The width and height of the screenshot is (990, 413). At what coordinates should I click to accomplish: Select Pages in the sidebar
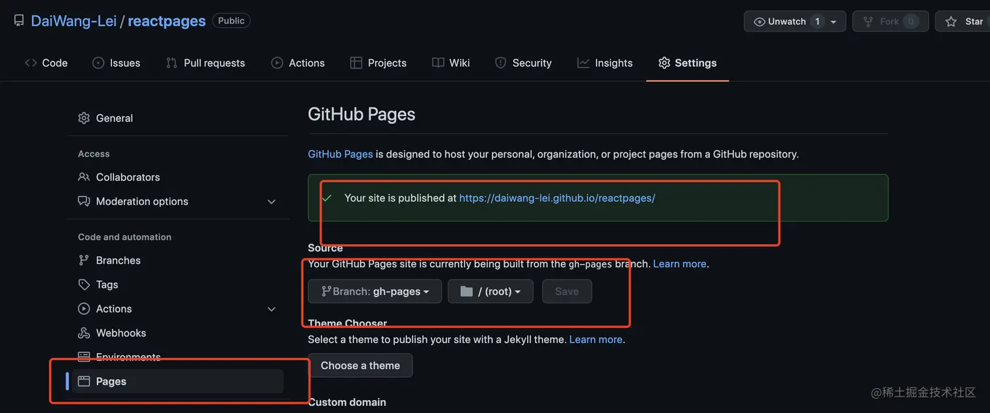tap(177, 382)
